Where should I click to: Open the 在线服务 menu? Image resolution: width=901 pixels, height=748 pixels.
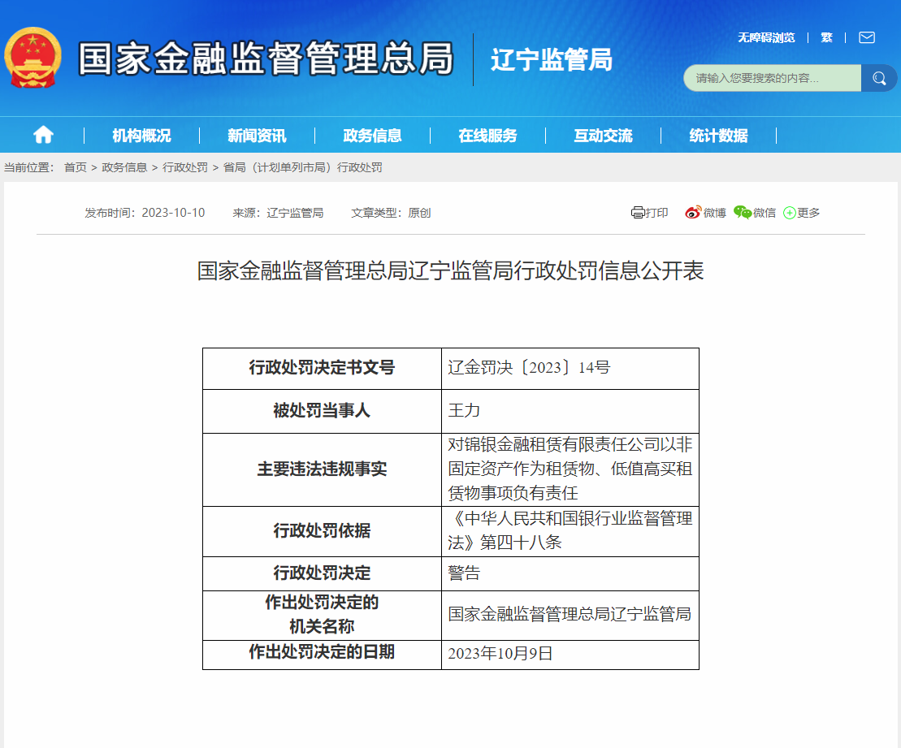pos(487,136)
